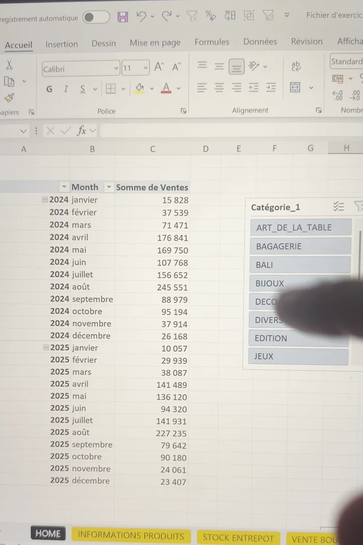The width and height of the screenshot is (363, 545).
Task: Select JEUX slicer item
Action: click(x=298, y=357)
